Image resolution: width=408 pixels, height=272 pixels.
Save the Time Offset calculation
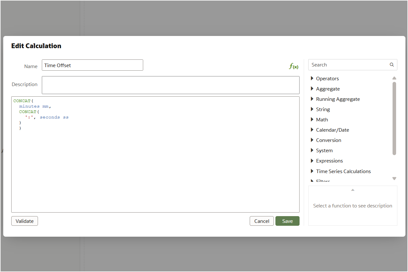click(x=287, y=221)
